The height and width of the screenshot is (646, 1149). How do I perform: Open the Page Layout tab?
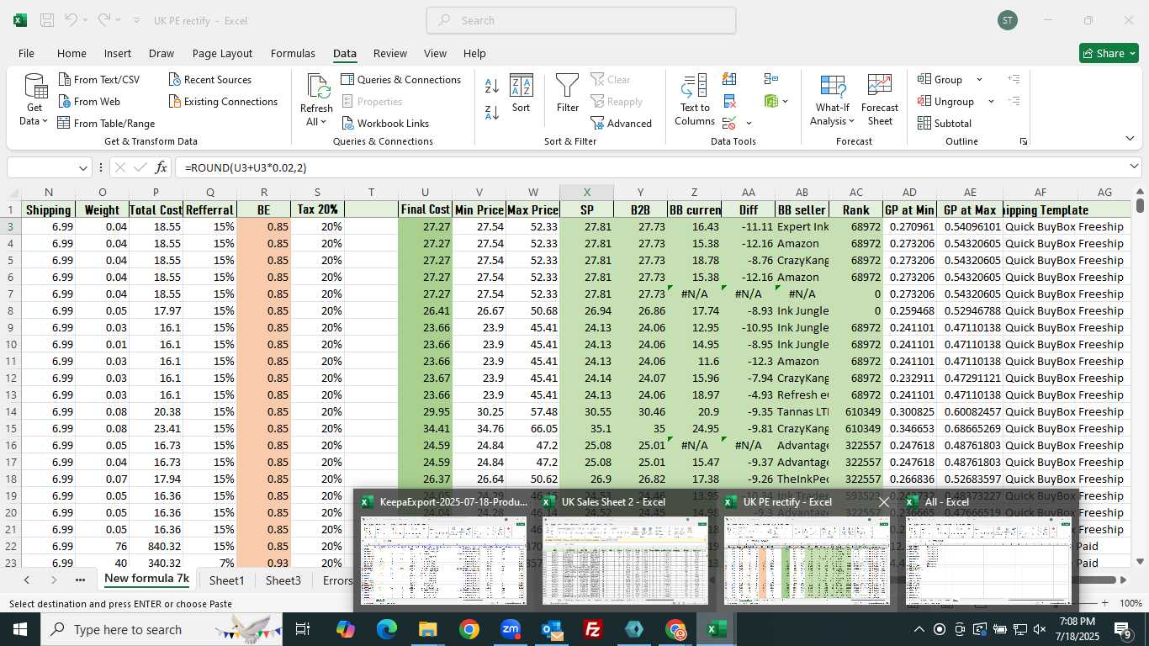222,53
